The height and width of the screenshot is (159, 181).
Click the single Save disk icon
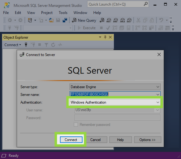[58, 20]
